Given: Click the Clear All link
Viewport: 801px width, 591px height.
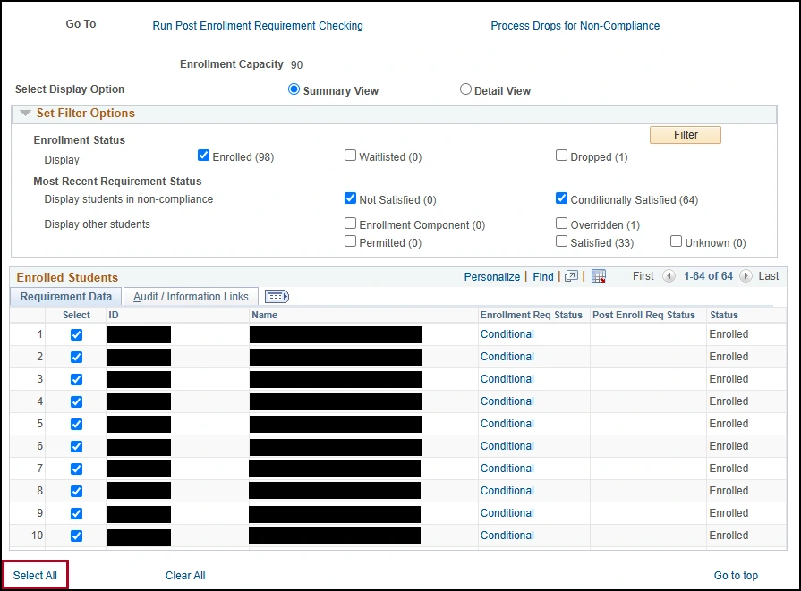Looking at the screenshot, I should click(185, 575).
